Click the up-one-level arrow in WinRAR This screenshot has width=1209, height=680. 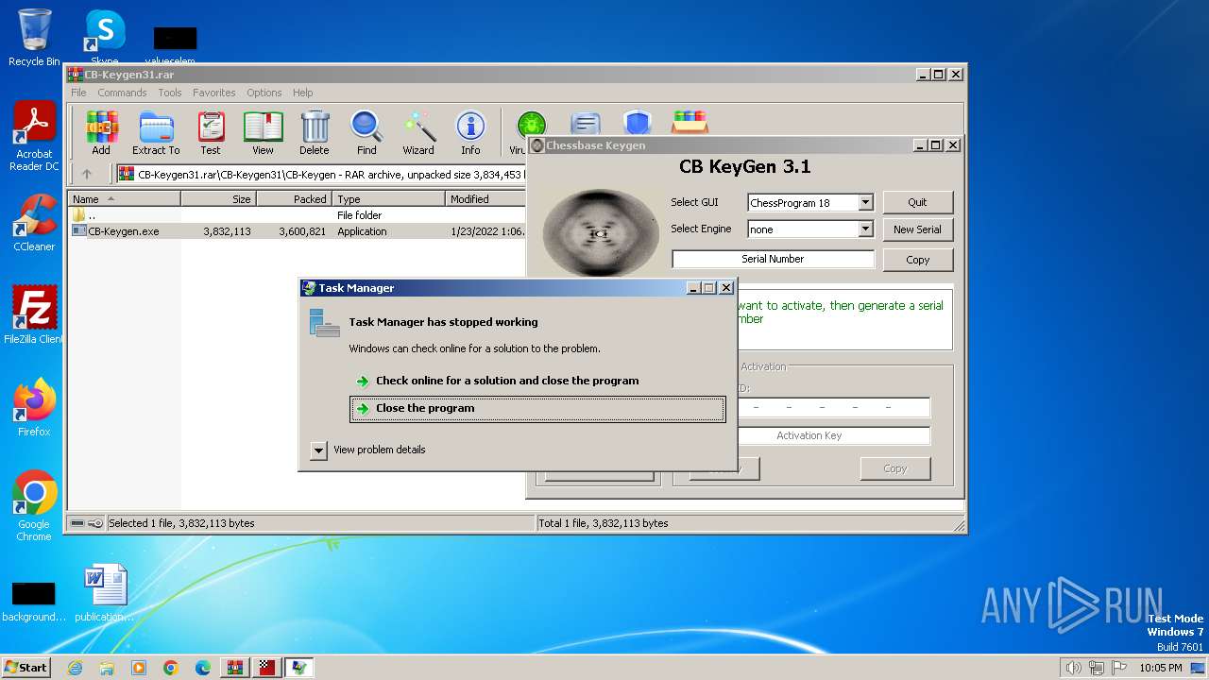pos(87,174)
